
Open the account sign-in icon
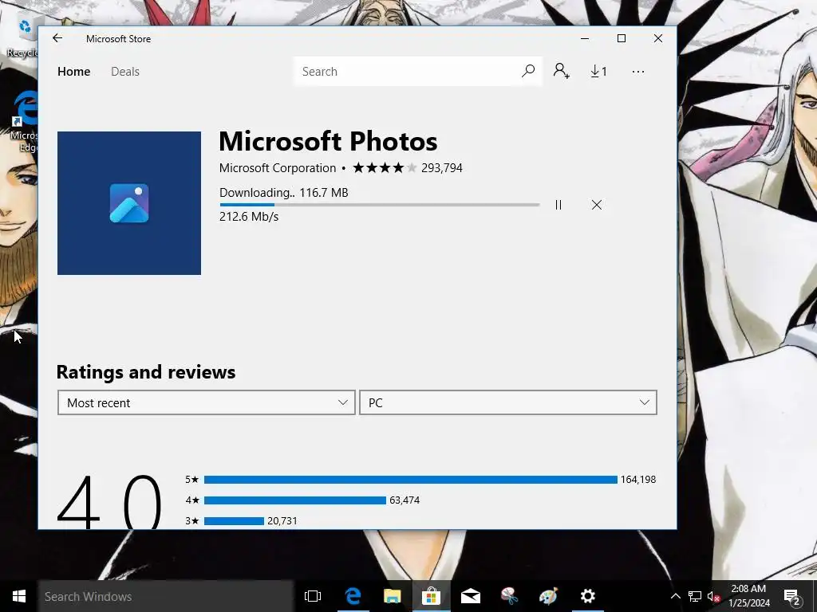pos(561,71)
